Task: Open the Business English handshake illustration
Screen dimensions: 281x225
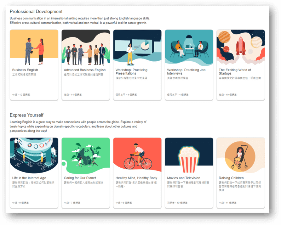Action: pos(34,48)
